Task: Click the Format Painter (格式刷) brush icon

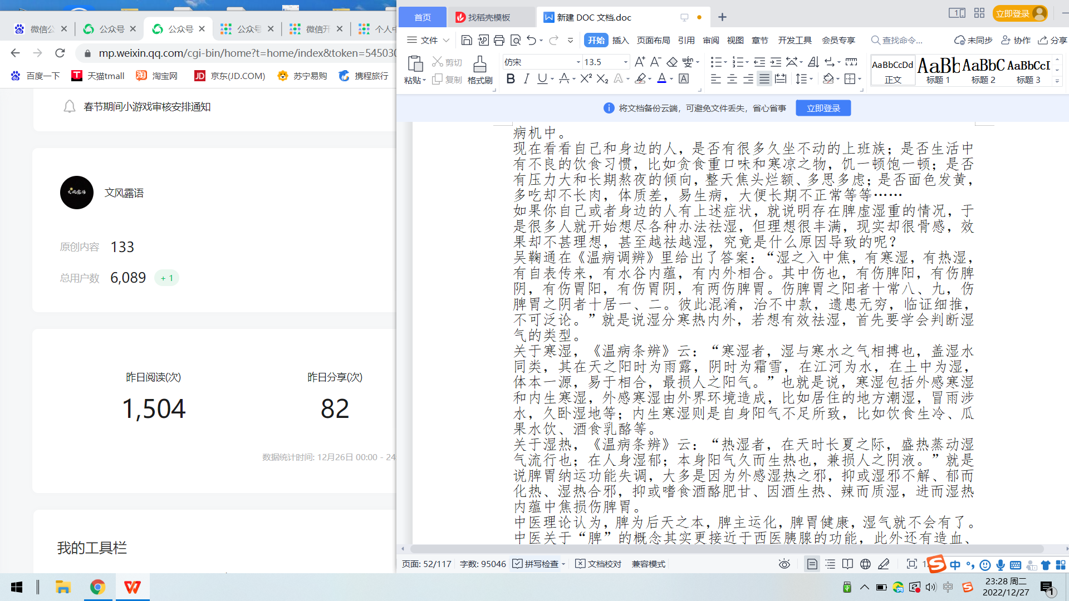Action: pos(479,63)
